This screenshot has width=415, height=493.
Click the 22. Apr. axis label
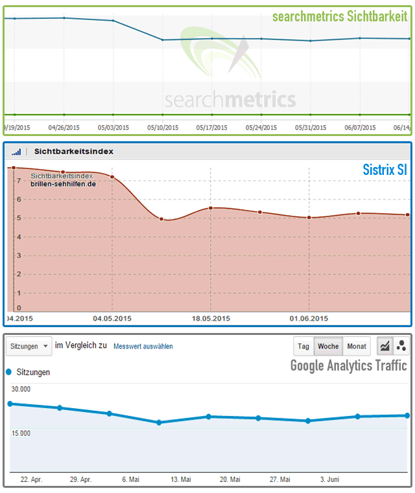[x=31, y=479]
